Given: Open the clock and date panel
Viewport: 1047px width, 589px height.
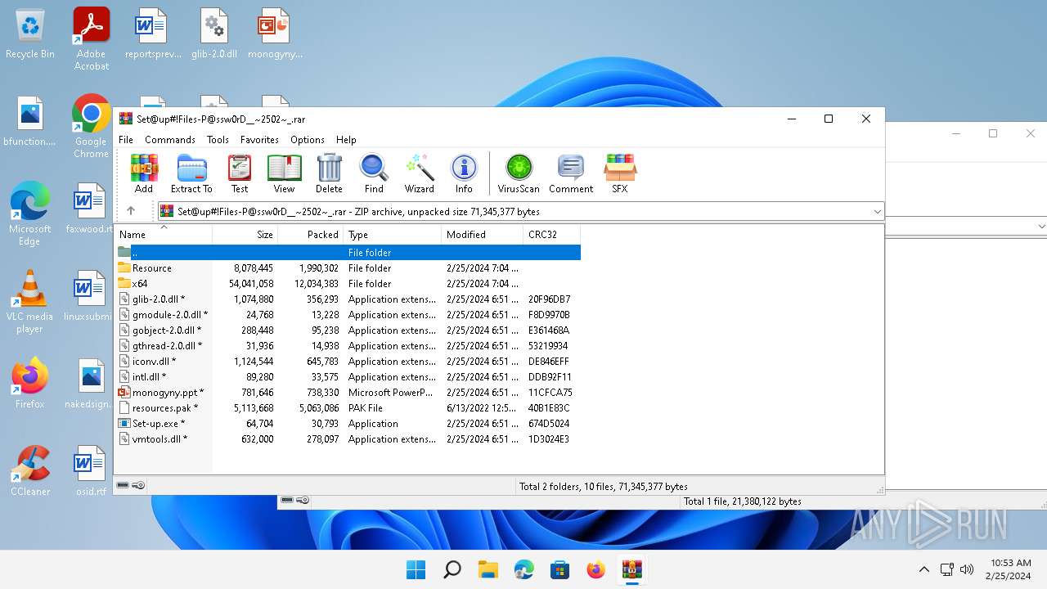Looking at the screenshot, I should coord(1009,569).
